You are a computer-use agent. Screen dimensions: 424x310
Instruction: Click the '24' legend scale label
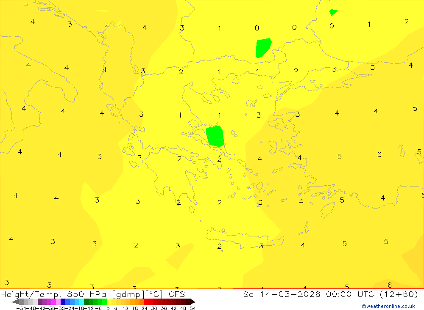(145, 308)
